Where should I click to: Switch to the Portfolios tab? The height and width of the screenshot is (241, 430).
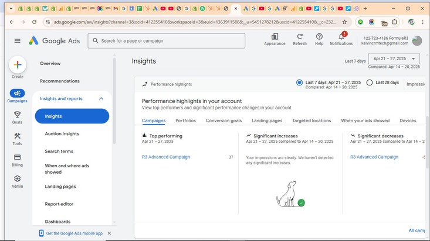(185, 120)
